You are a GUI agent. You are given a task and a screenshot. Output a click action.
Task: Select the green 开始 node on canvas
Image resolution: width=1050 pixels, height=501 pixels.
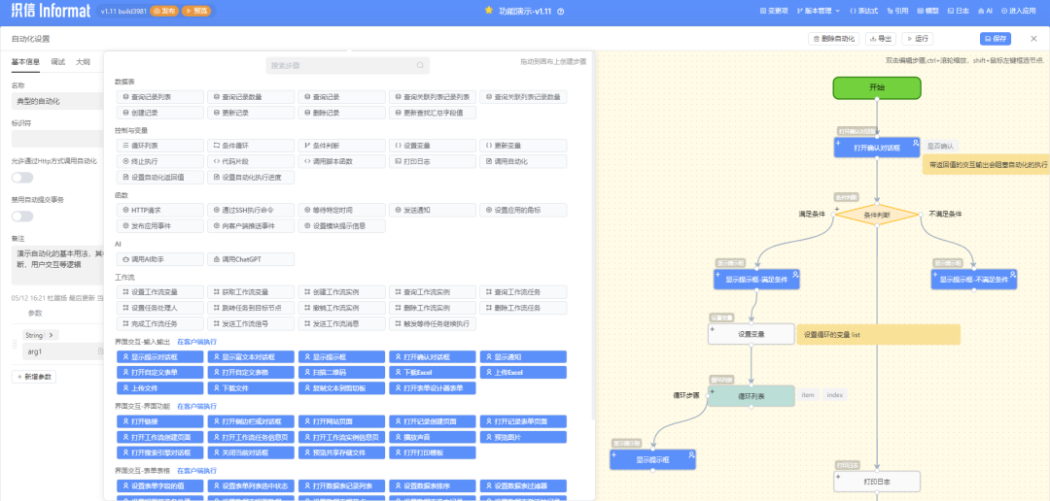tap(876, 87)
